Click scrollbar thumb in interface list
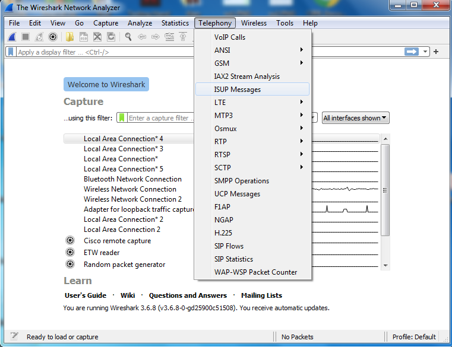 click(x=385, y=190)
